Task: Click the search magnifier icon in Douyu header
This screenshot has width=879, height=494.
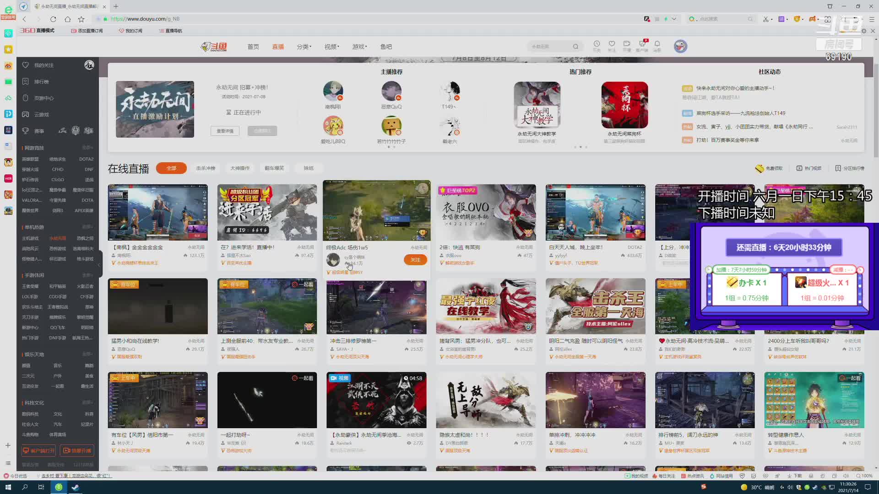Action: pyautogui.click(x=575, y=47)
